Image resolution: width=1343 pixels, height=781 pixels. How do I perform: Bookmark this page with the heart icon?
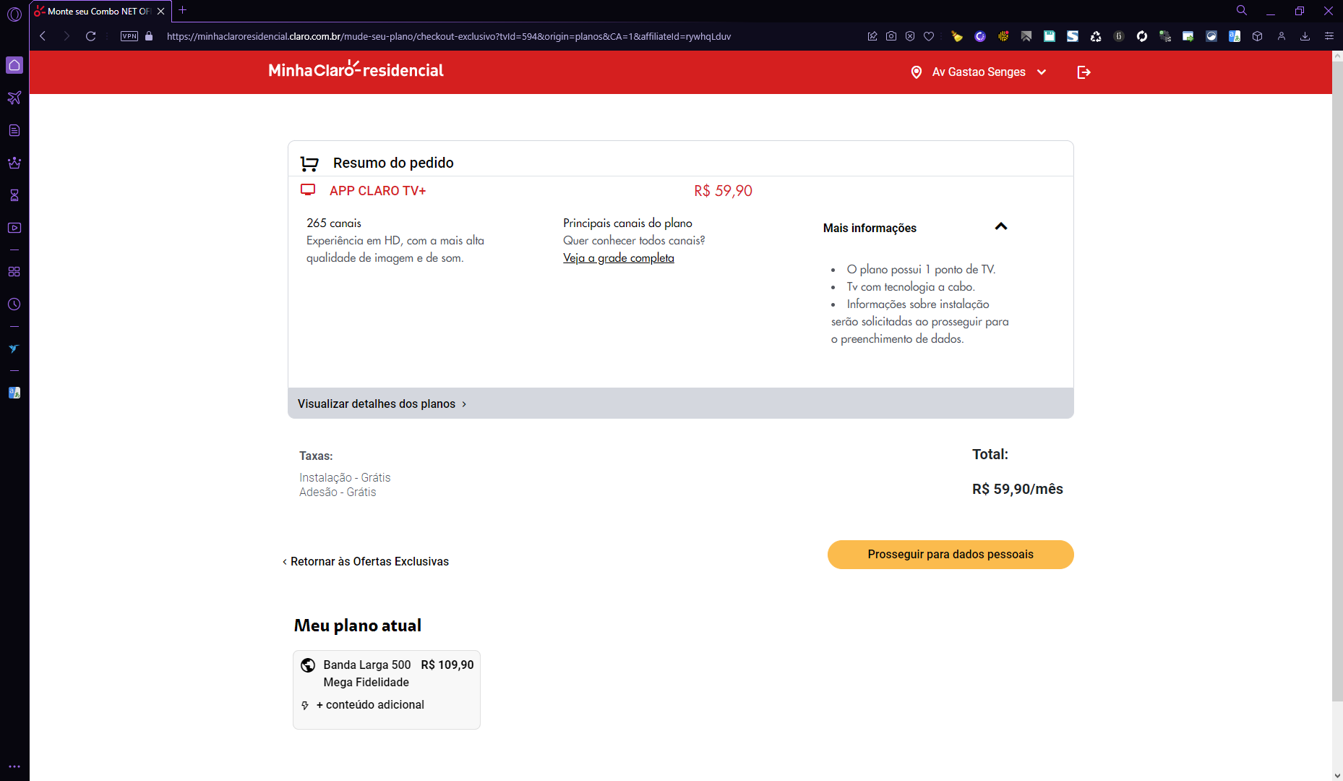click(x=929, y=36)
